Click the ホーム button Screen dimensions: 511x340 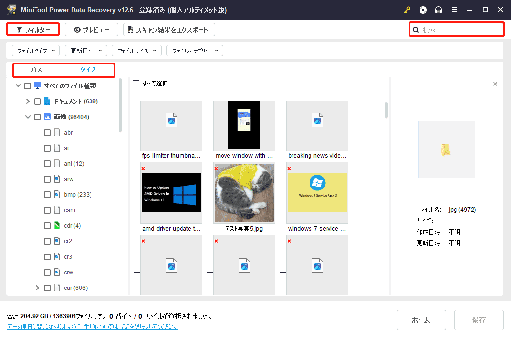point(421,320)
